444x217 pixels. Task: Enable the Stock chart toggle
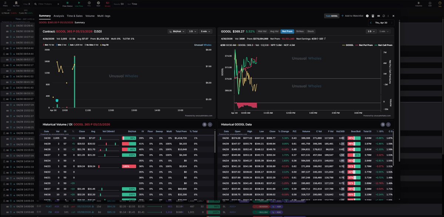pyautogui.click(x=310, y=31)
